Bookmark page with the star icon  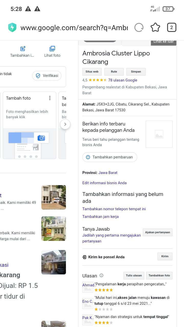point(155,28)
